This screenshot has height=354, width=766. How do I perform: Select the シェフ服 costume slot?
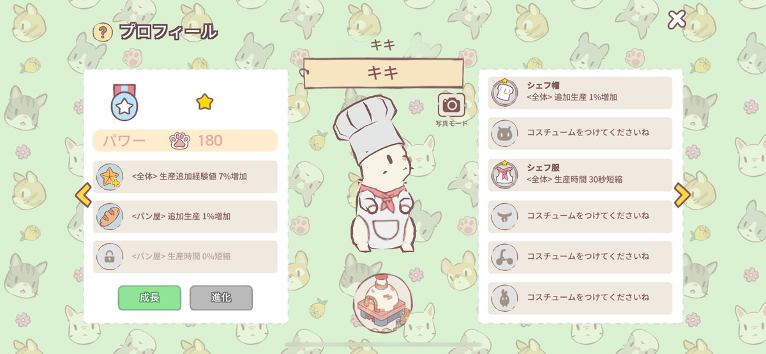click(580, 175)
